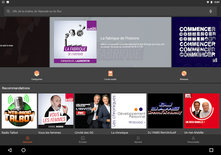The height and width of the screenshot is (155, 221).
Task: Select the Réseaux label
Action: [184, 79]
